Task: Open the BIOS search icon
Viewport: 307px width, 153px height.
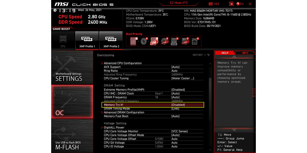Action: coord(231,4)
